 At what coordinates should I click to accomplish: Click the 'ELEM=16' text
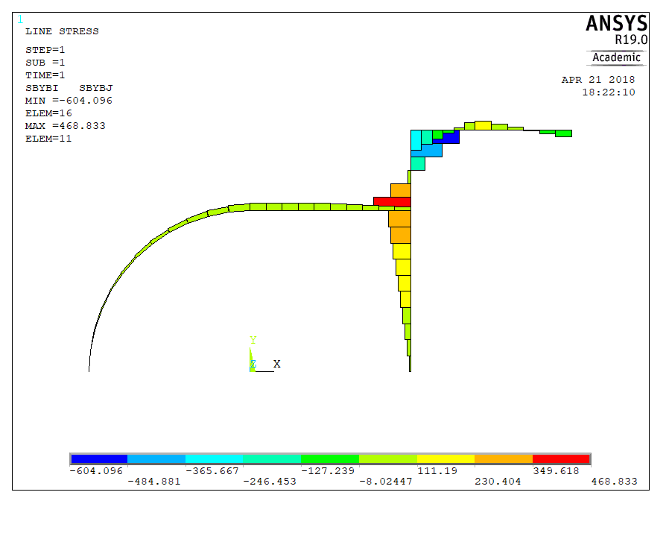click(x=48, y=113)
